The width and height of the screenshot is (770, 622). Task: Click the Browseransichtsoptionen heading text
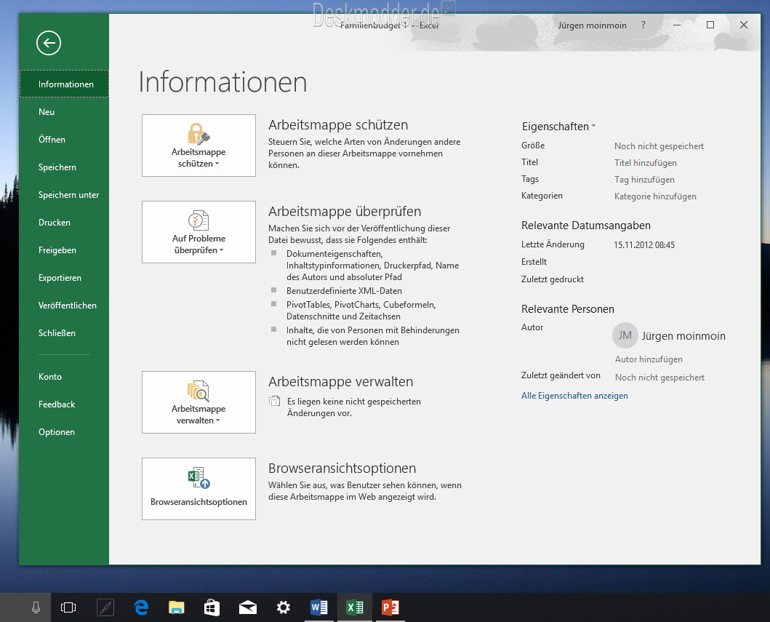coord(342,469)
